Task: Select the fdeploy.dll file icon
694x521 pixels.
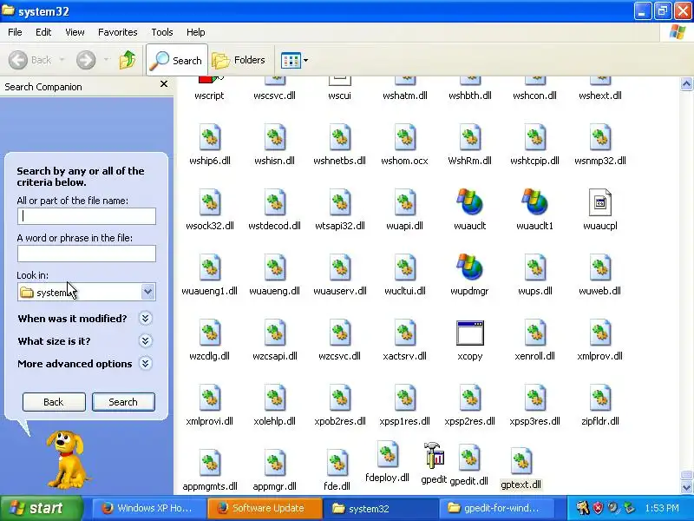Action: coord(387,454)
